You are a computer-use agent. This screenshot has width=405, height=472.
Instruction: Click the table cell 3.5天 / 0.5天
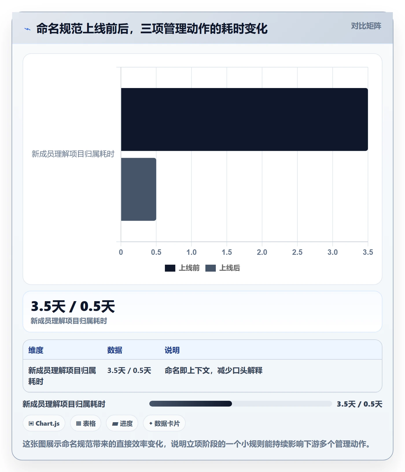(x=129, y=370)
